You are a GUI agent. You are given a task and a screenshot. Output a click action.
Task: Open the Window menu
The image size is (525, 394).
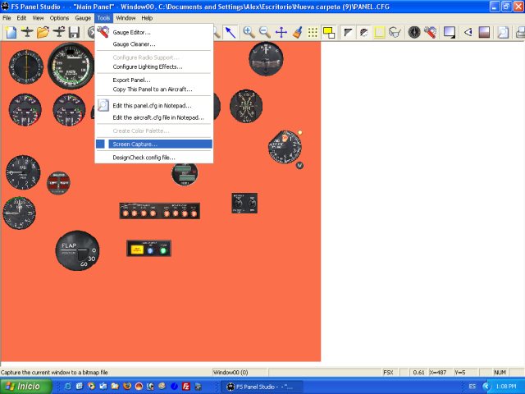[126, 17]
